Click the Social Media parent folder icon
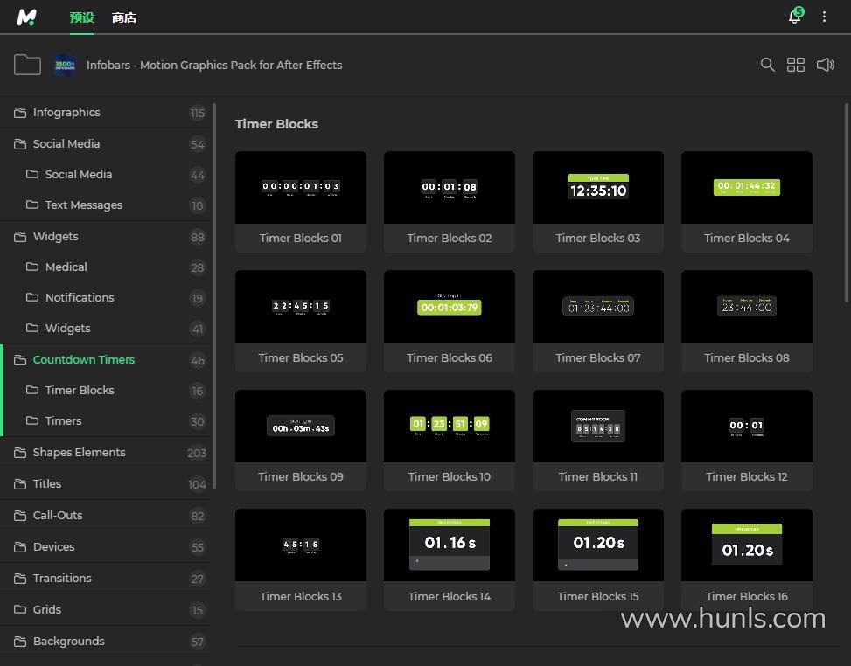Viewport: 851px width, 666px height. tap(20, 143)
